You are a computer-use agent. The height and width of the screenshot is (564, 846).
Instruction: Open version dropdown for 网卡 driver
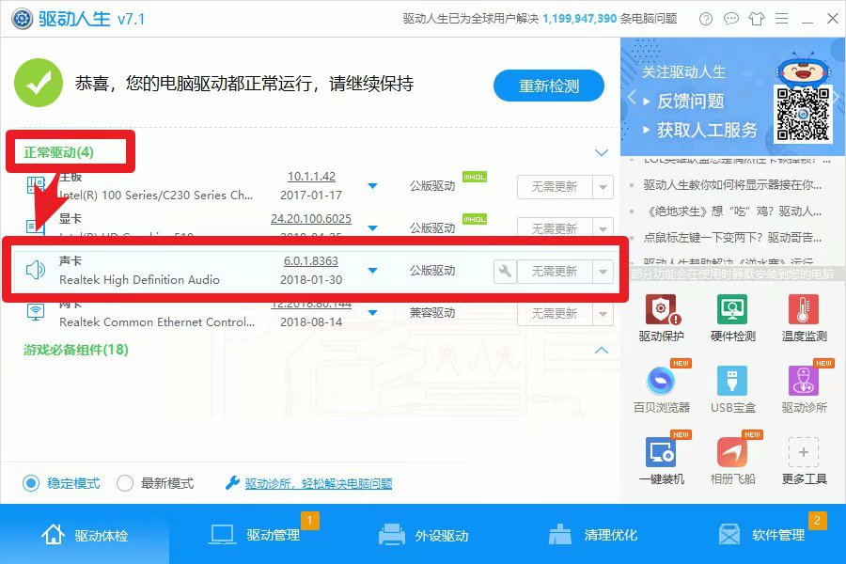coord(372,312)
